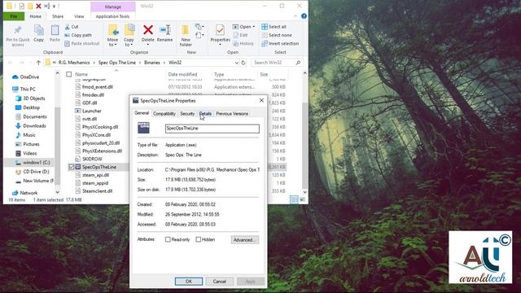The image size is (521, 293).
Task: Open the Details tab in Properties
Action: 205,114
